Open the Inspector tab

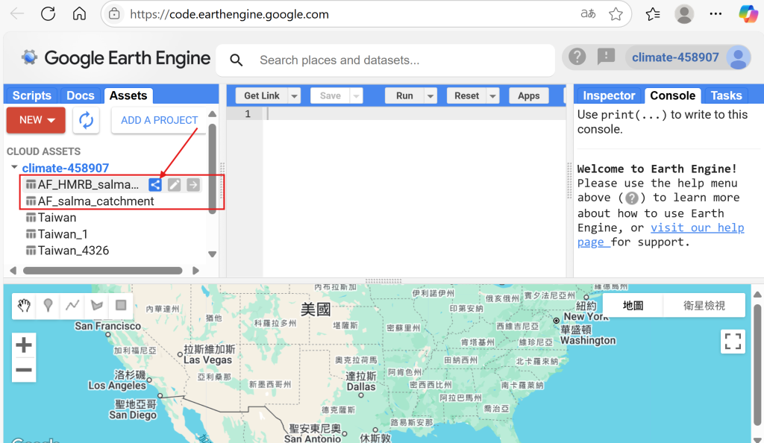(609, 95)
